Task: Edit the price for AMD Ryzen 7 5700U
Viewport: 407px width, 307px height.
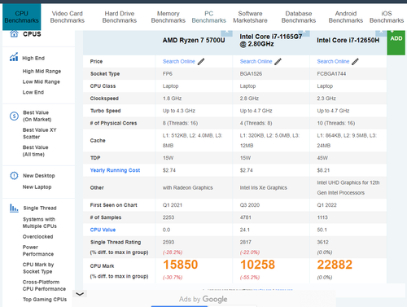Action: coord(201,62)
